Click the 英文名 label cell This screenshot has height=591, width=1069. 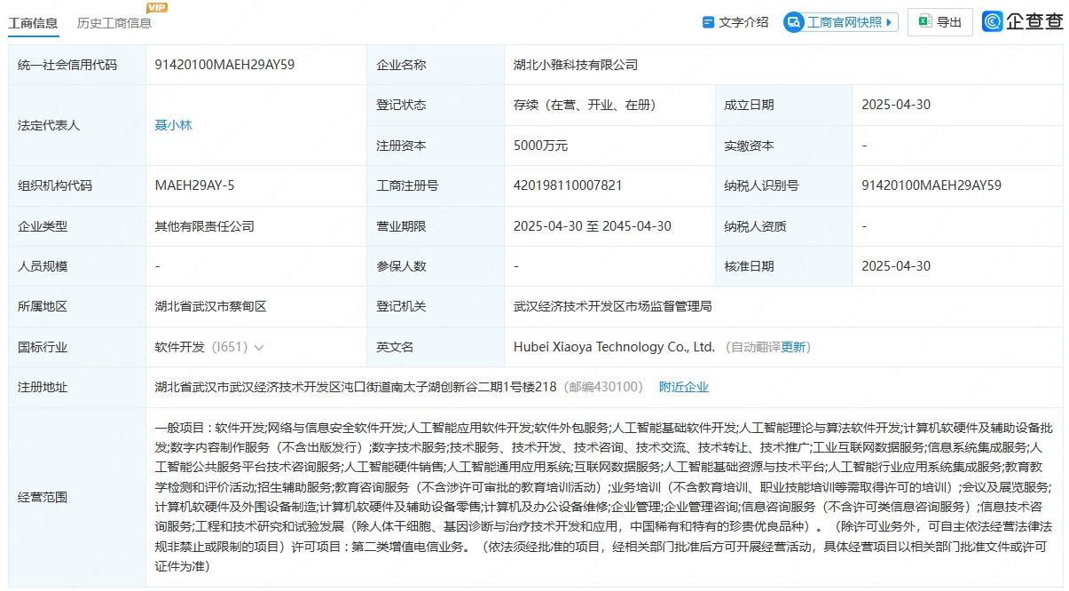pos(436,347)
